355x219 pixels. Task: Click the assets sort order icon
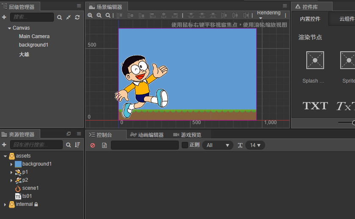click(x=78, y=145)
